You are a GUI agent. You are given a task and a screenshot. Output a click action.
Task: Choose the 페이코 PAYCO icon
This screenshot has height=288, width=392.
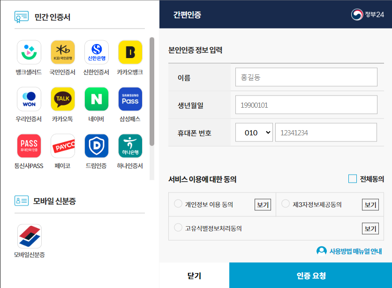click(x=63, y=146)
